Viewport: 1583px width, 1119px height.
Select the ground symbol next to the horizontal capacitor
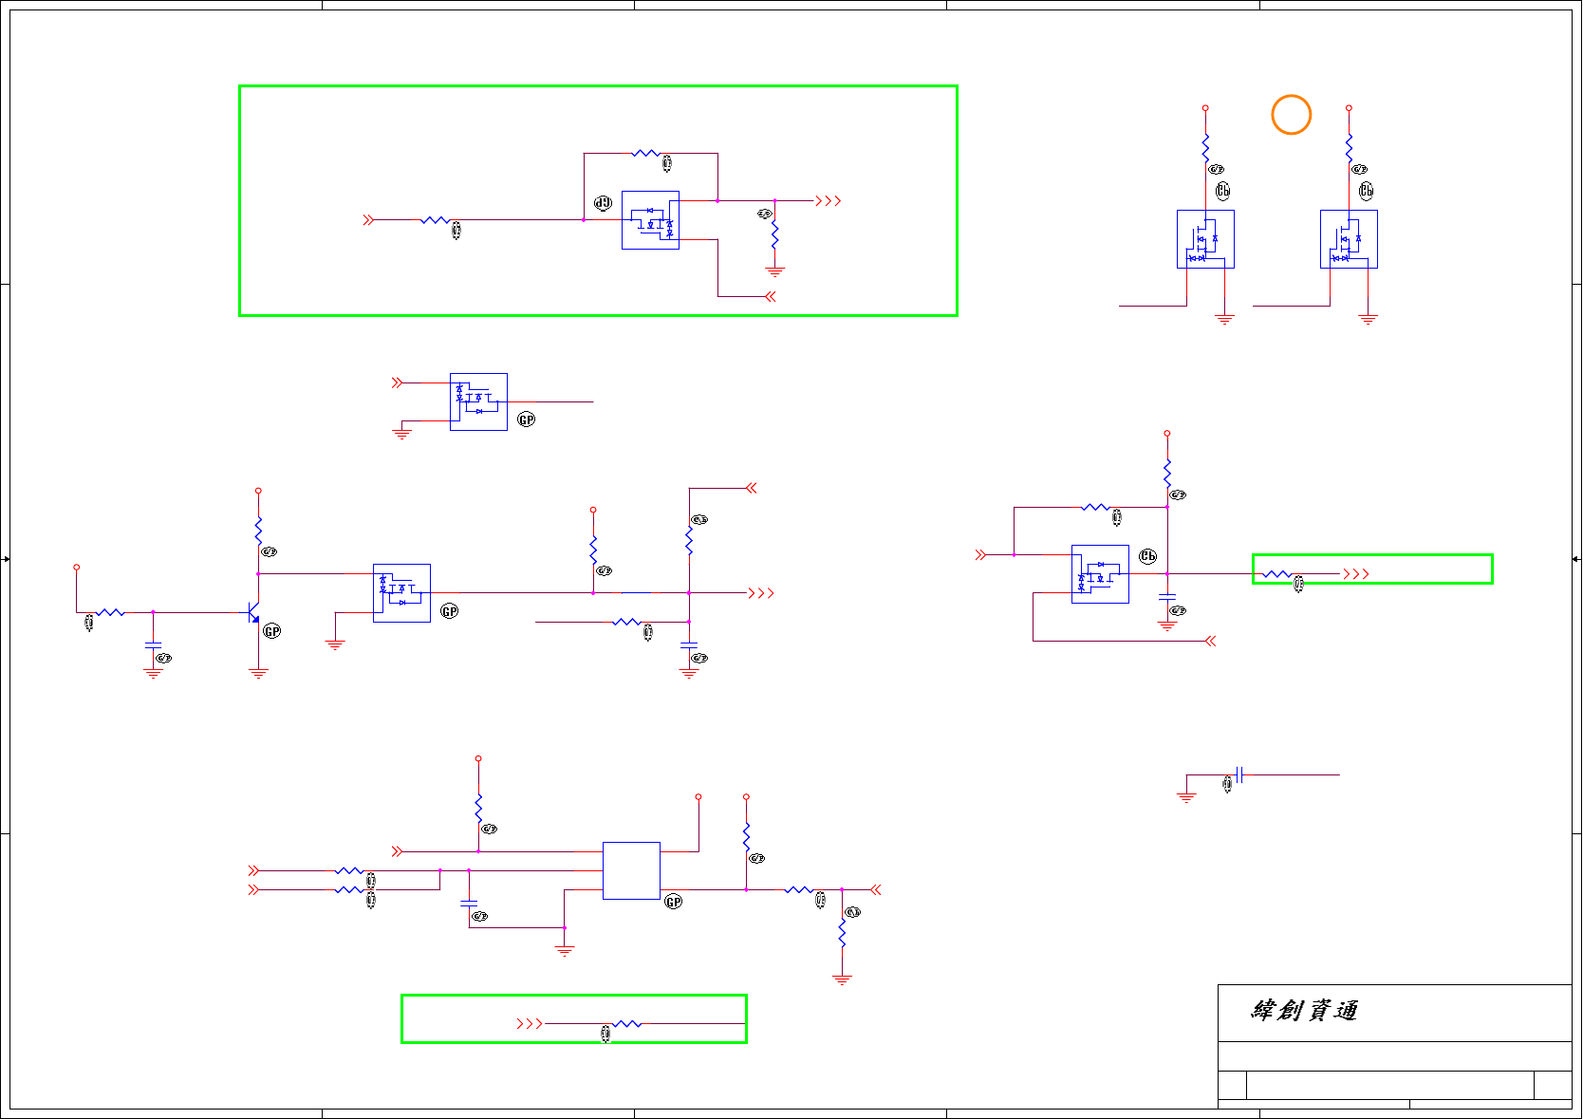[x=1186, y=797]
